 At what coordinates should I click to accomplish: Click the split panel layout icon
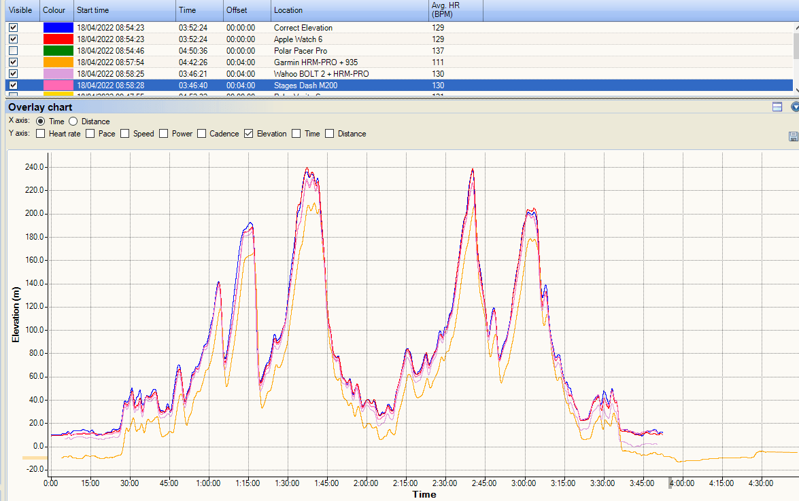[x=777, y=107]
